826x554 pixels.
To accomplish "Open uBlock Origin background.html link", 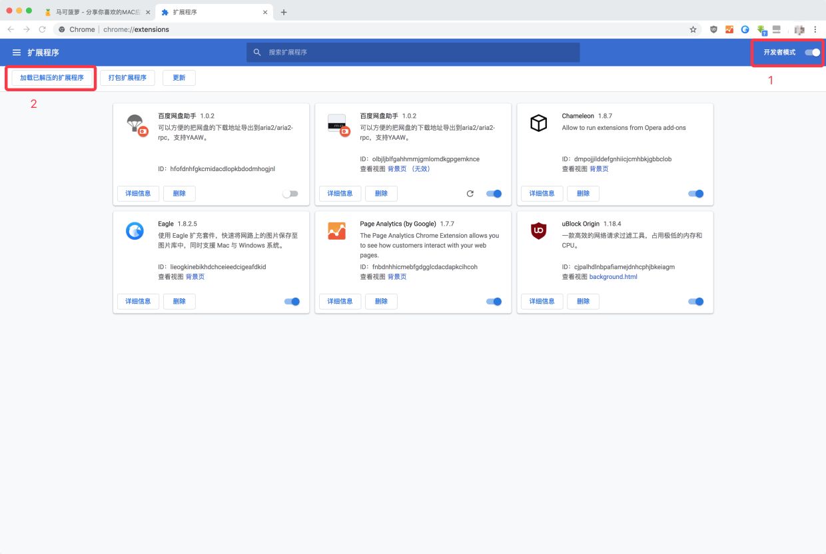I will (614, 277).
